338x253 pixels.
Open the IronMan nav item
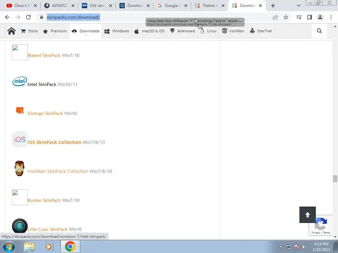233,31
